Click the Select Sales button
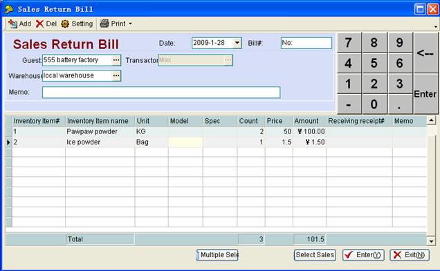Image resolution: width=440 pixels, height=271 pixels. coord(315,255)
